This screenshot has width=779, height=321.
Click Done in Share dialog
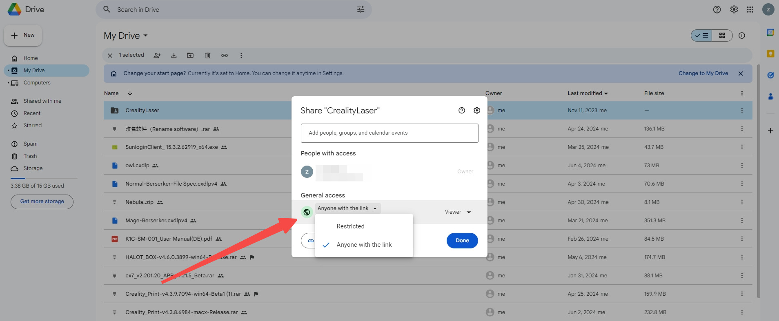coord(462,241)
